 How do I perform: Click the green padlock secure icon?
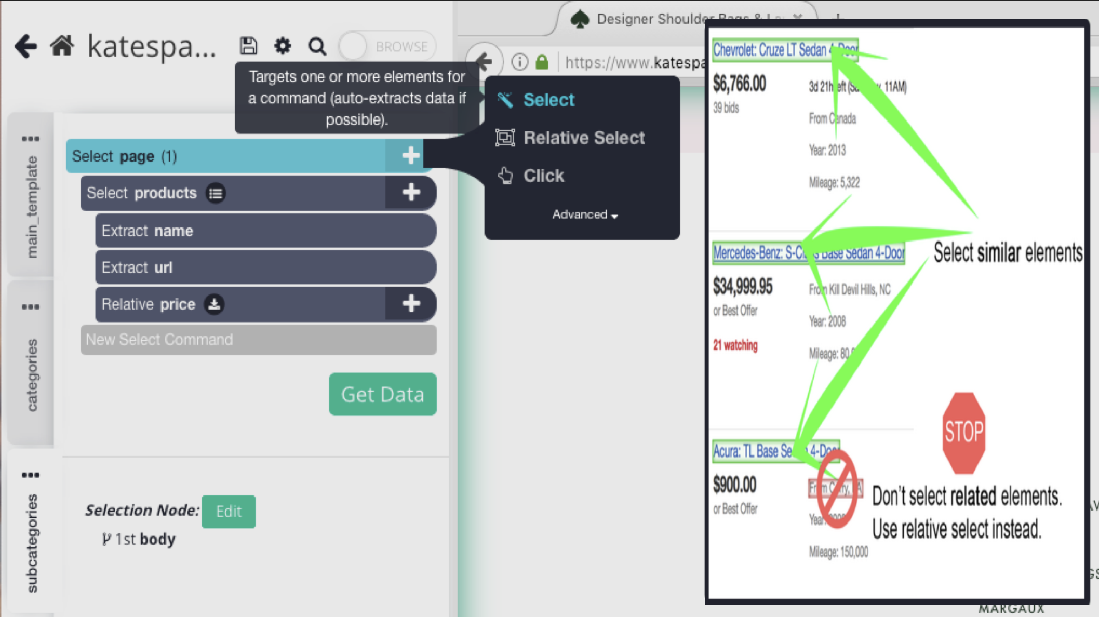click(542, 62)
